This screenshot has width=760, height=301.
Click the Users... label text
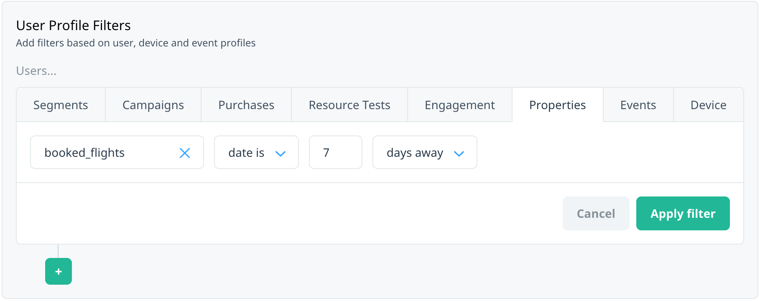[36, 71]
